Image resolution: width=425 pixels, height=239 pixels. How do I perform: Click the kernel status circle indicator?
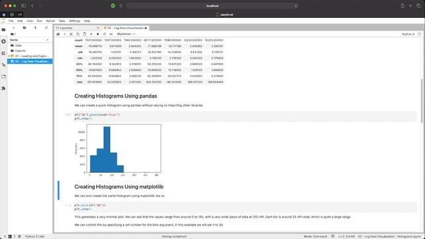coord(419,34)
